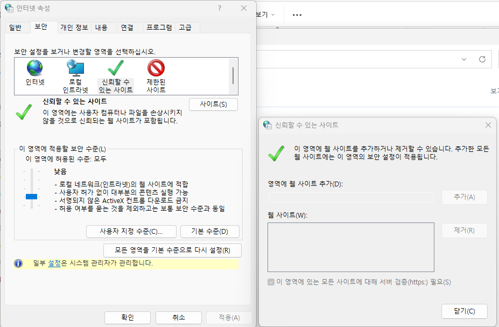Click the 신뢰할 수 있는 사이트 dialog icon
The height and width of the screenshot is (327, 499).
point(268,124)
